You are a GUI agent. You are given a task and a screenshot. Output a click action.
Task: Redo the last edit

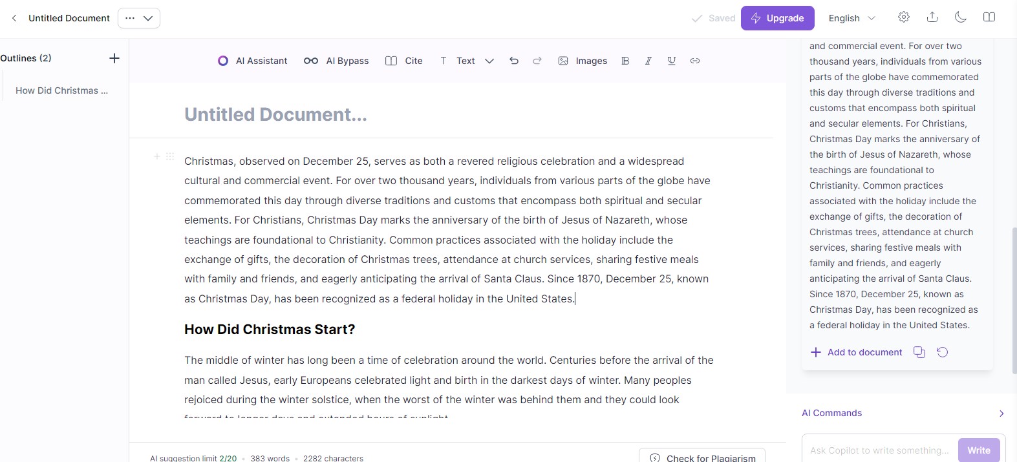pyautogui.click(x=537, y=61)
